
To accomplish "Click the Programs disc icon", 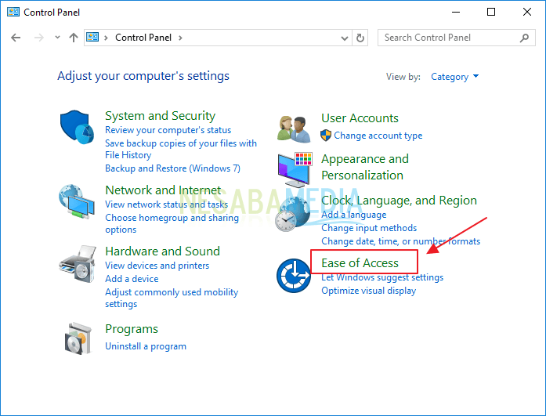I will [78, 338].
